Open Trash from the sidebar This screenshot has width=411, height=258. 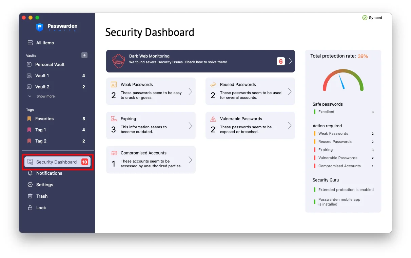pos(42,196)
